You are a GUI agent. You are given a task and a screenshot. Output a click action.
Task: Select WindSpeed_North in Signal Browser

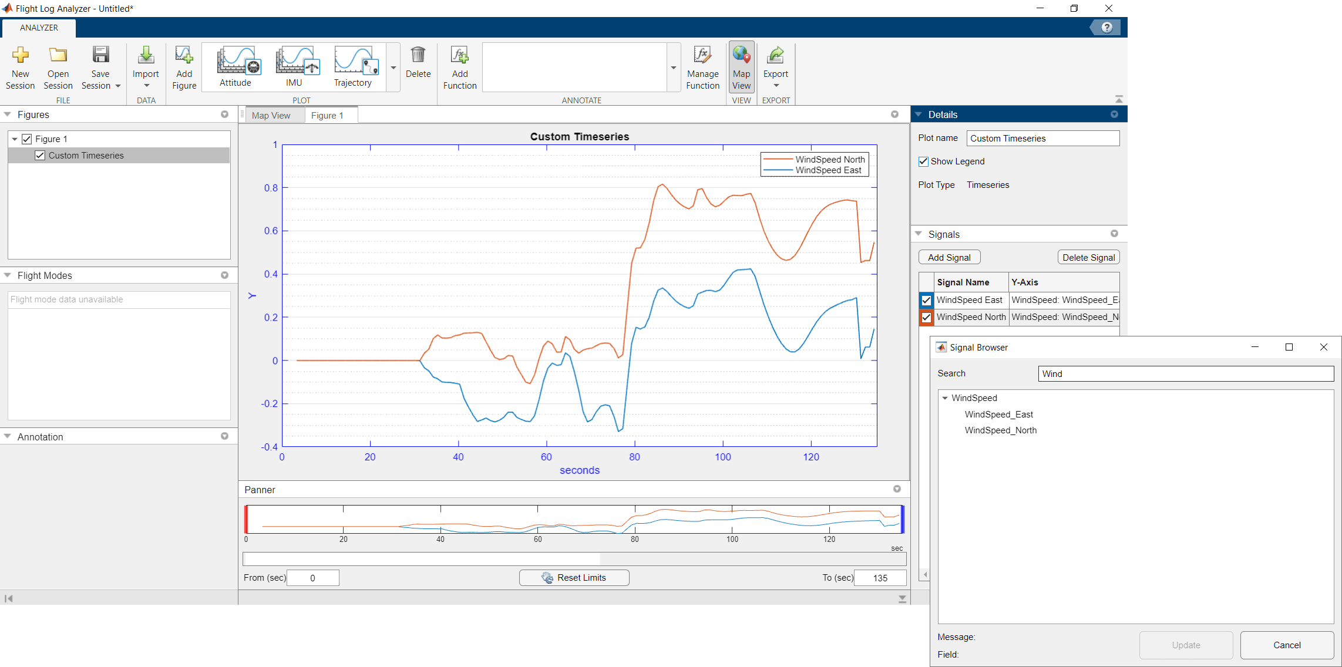(x=1000, y=430)
